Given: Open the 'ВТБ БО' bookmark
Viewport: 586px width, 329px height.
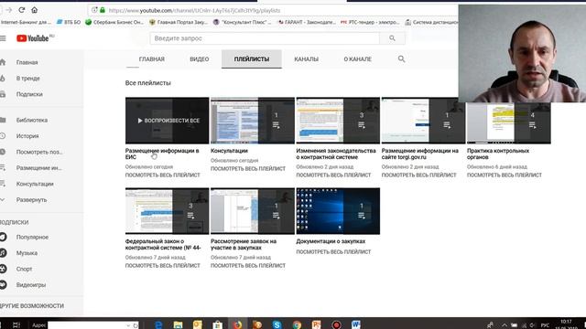Looking at the screenshot, I should [69, 22].
